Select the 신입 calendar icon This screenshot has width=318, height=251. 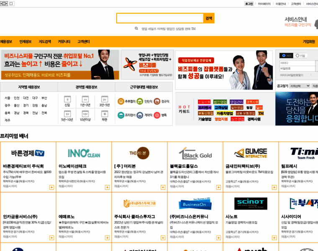67,99
